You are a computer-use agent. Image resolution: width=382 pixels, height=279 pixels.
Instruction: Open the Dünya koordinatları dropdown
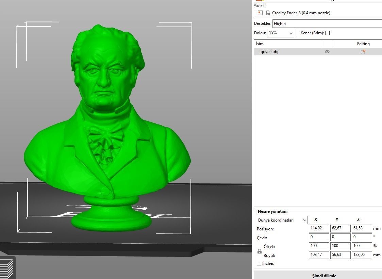(x=282, y=220)
